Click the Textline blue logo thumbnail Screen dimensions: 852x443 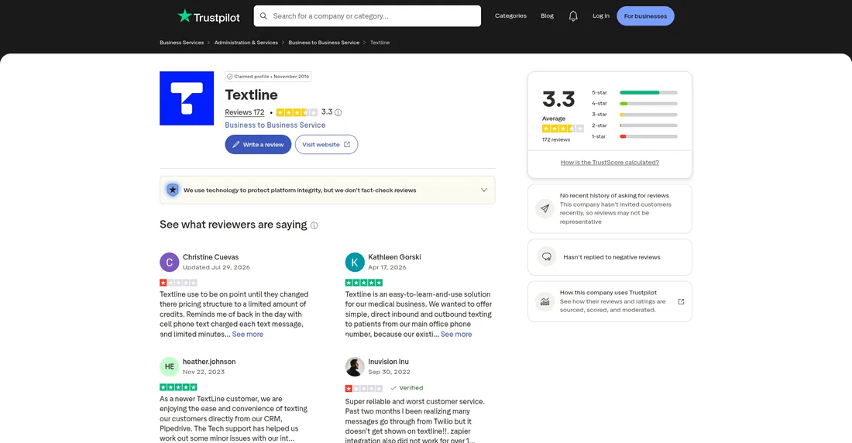(x=187, y=98)
